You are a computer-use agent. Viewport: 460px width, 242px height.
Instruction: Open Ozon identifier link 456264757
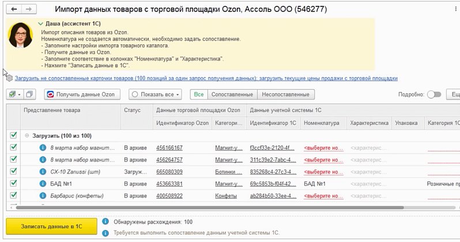click(x=169, y=160)
